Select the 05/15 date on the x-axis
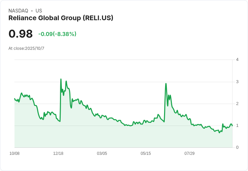This screenshot has height=171, width=248. pos(146,153)
